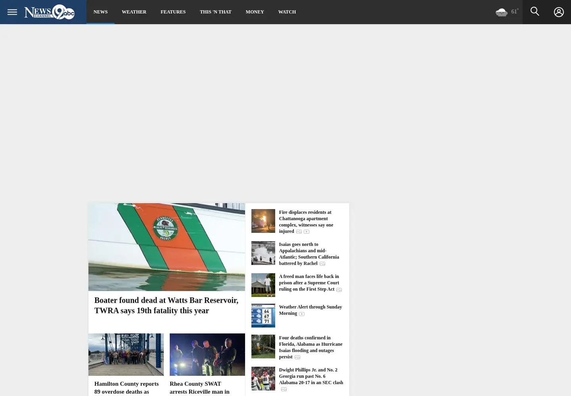Image resolution: width=571 pixels, height=396 pixels.
Task: Open the bridge group photo thumbnail
Action: click(x=126, y=354)
